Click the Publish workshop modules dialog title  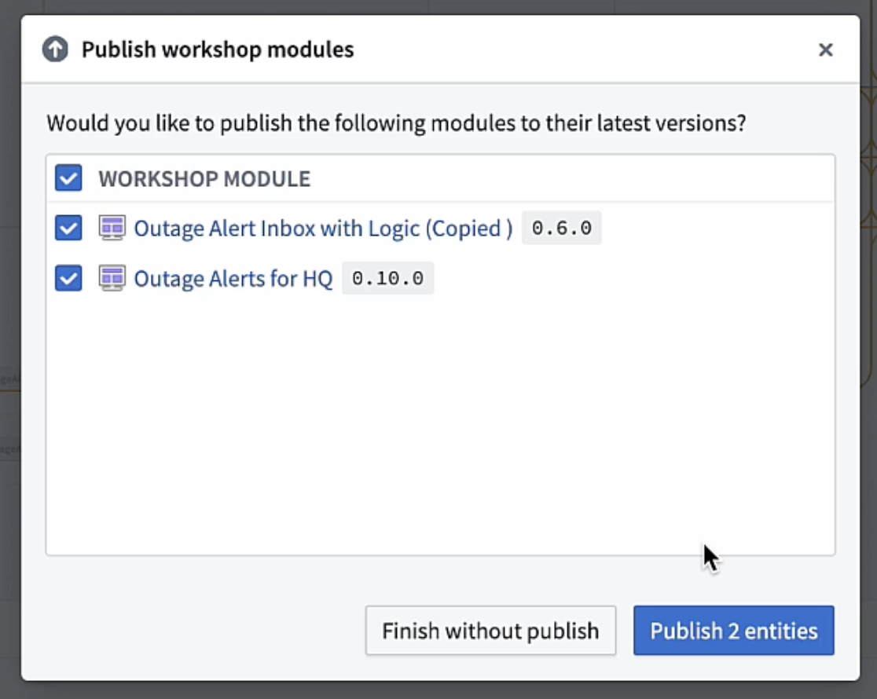click(217, 49)
